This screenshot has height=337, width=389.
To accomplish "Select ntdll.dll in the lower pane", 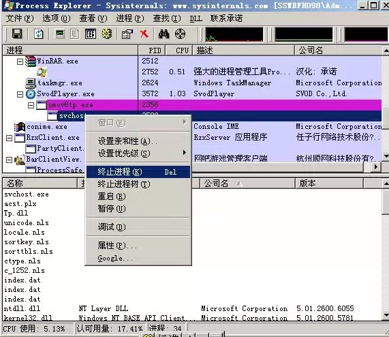I will coord(22,308).
